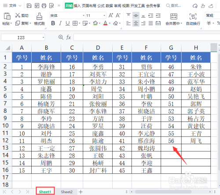Align cell content to vertical middle
Viewport: 220px width, 195px height.
click(x=136, y=15)
